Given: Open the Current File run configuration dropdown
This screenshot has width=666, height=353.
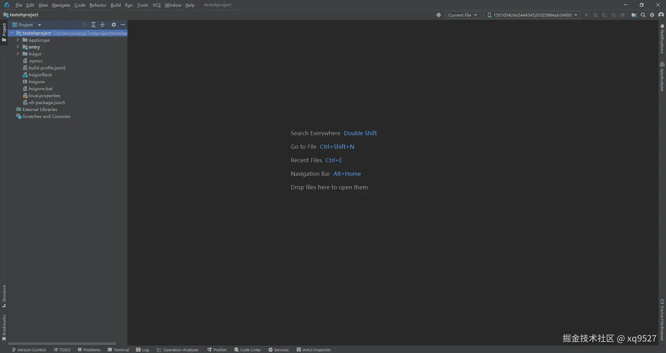Looking at the screenshot, I should [x=463, y=15].
